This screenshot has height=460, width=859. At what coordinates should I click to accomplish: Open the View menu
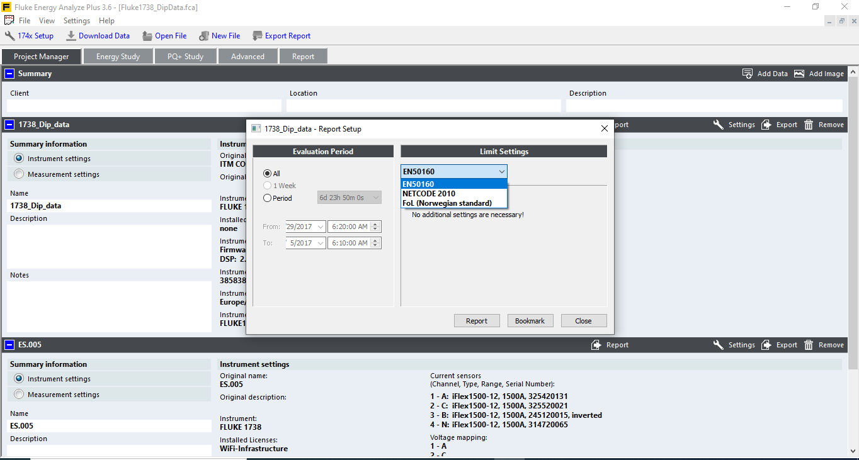(47, 21)
